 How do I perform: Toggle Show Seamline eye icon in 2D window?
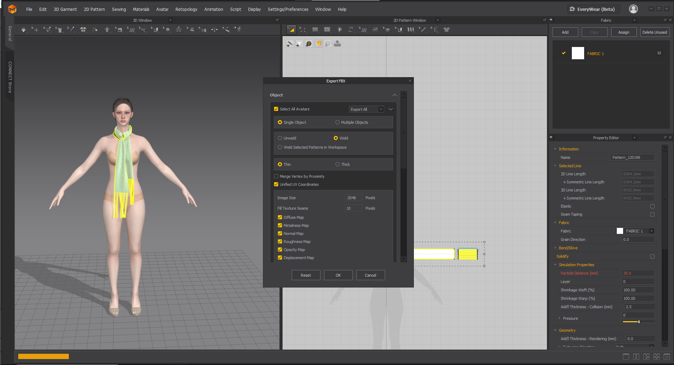coord(290,43)
